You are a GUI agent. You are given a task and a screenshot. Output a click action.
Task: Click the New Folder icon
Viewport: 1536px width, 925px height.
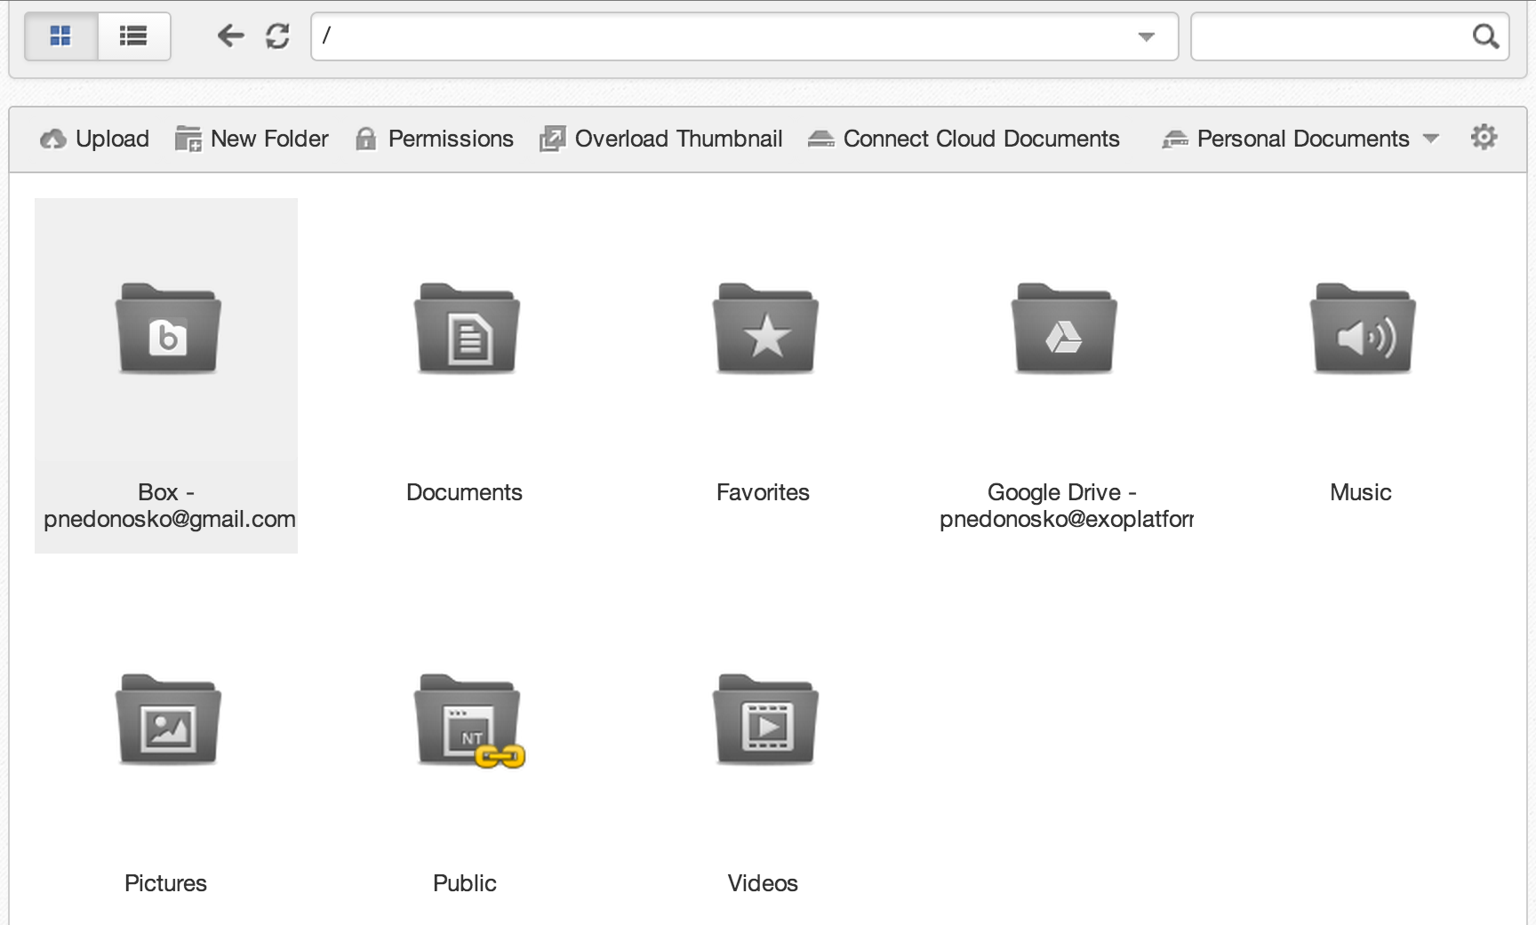188,139
